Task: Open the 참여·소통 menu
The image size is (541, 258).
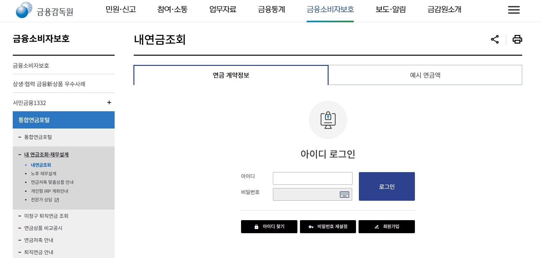Action: click(173, 10)
